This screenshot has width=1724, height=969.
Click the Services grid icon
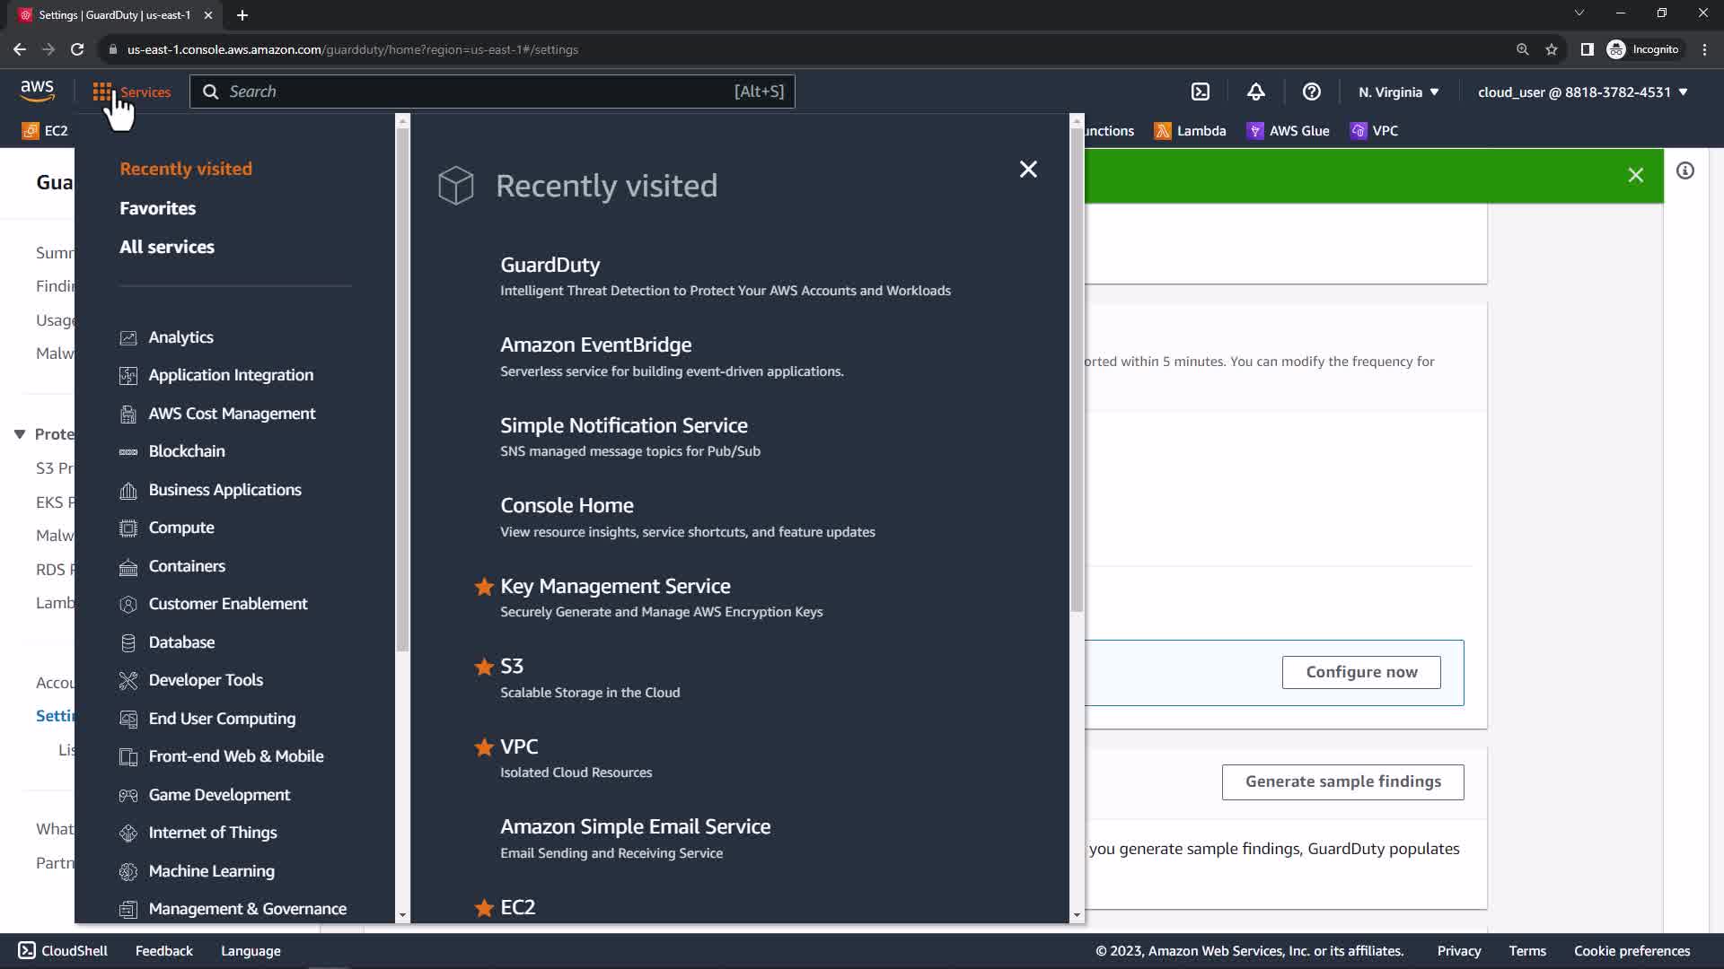[102, 92]
